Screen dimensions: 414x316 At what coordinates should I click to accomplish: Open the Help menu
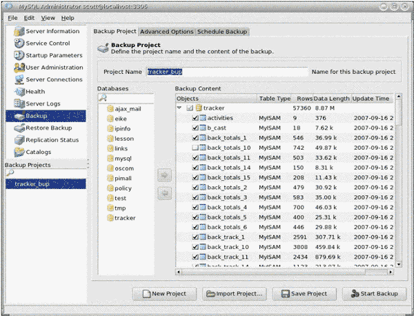(x=68, y=18)
